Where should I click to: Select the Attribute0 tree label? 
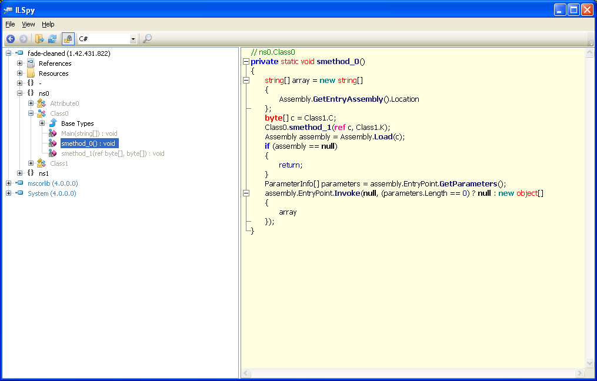click(64, 103)
